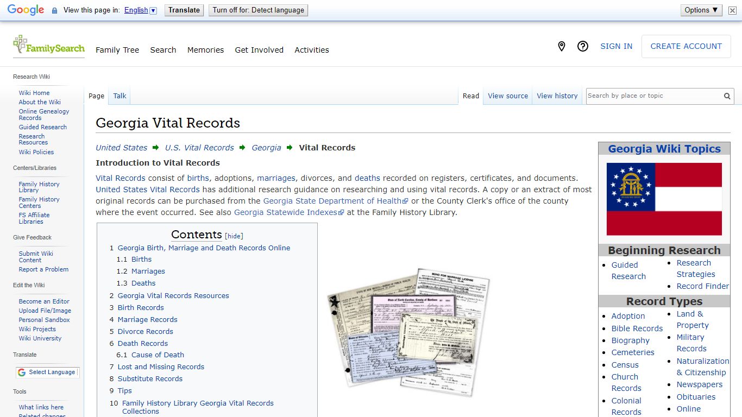The image size is (742, 417).
Task: Open Research Strategies link
Action: 695,269
